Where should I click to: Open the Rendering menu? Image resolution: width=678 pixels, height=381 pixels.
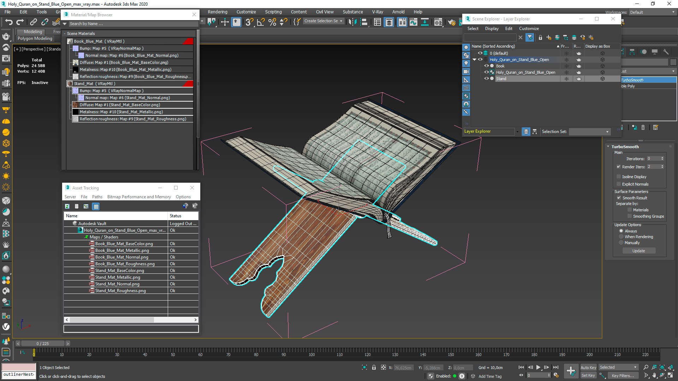click(218, 12)
